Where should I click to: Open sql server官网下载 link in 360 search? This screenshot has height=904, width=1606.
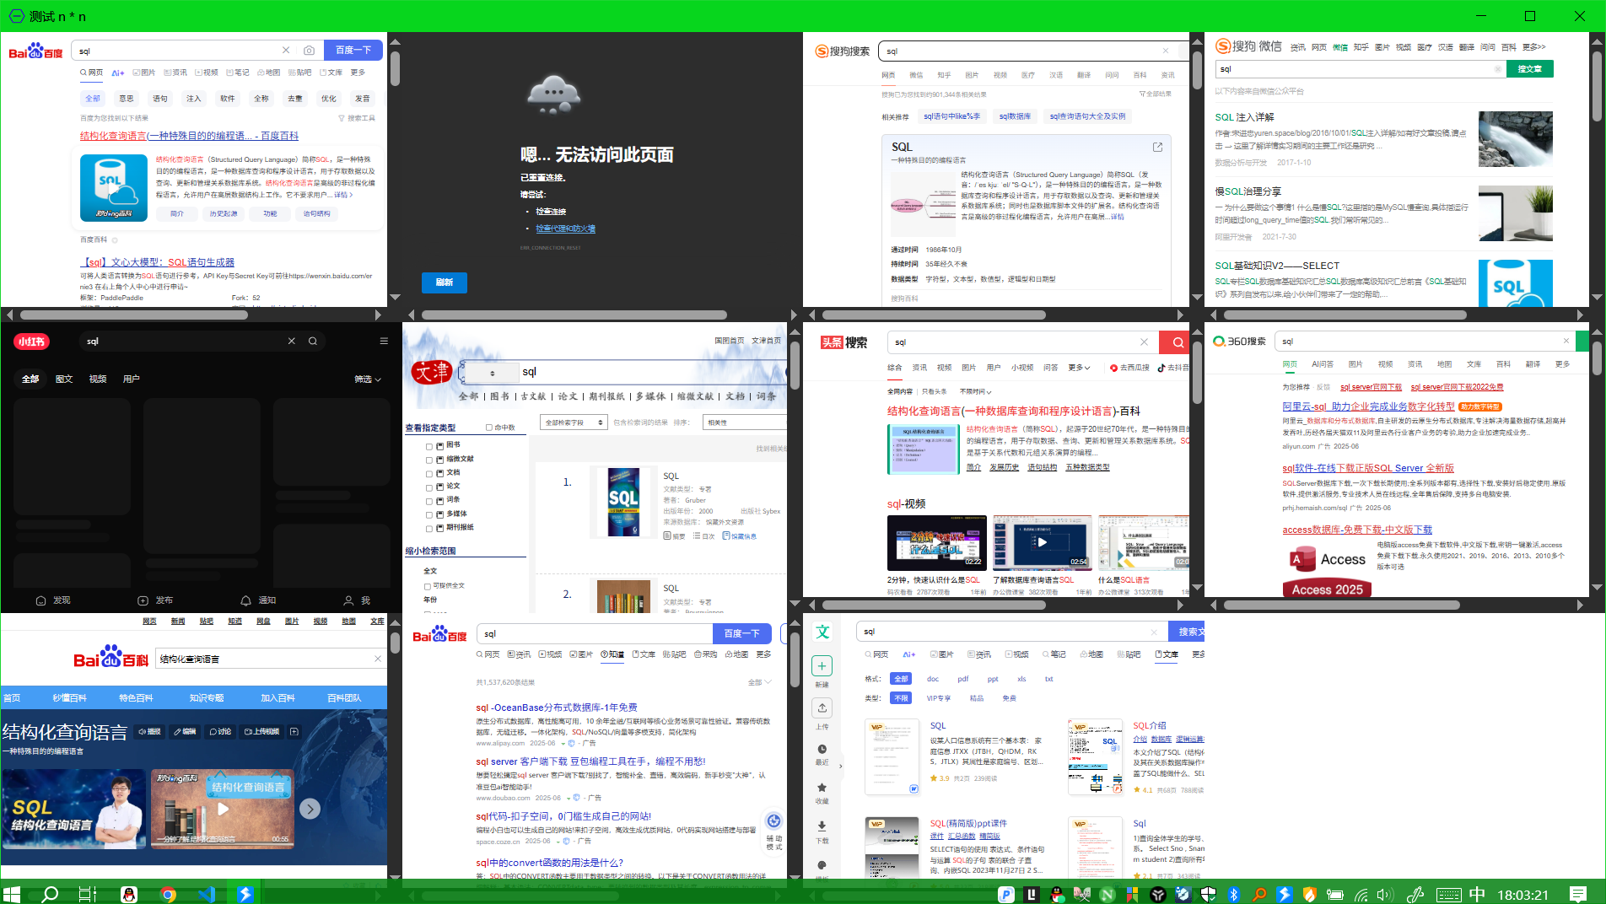1371,387
